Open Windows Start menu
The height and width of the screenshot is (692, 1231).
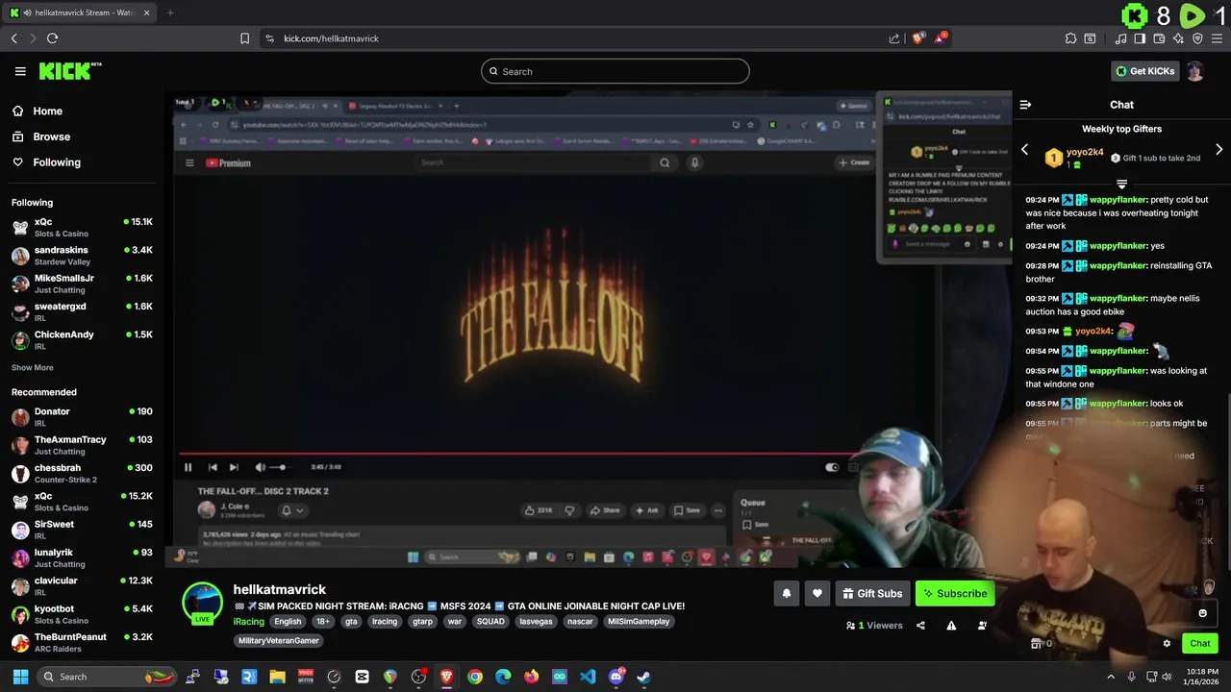(x=20, y=677)
